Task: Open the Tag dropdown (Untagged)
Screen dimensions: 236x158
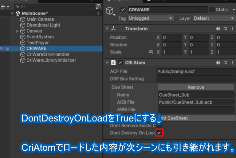Action: pos(151,18)
